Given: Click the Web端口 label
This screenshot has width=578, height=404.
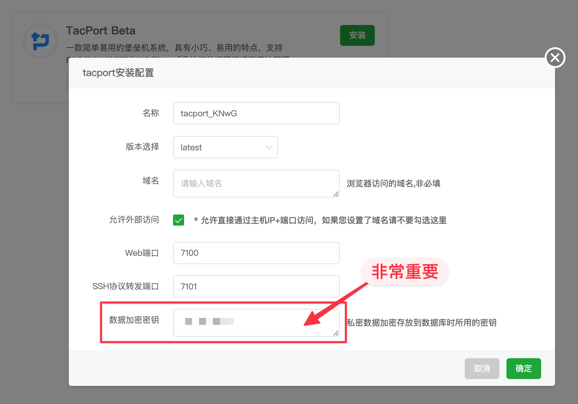Looking at the screenshot, I should tap(142, 253).
